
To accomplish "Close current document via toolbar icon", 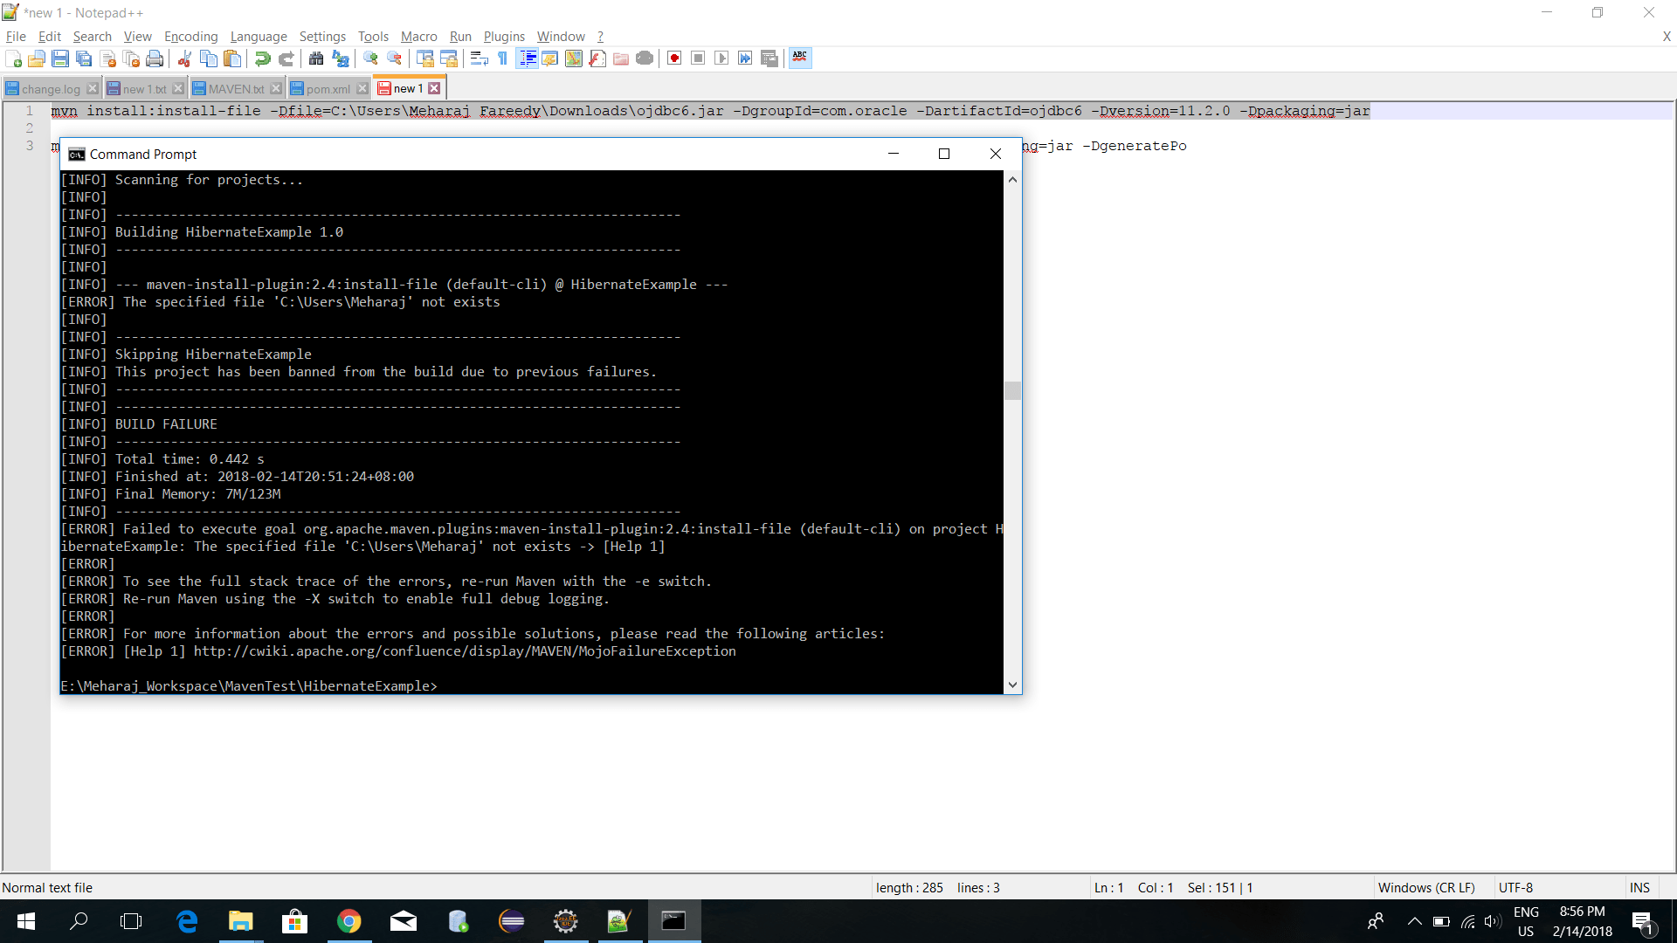I will (107, 59).
